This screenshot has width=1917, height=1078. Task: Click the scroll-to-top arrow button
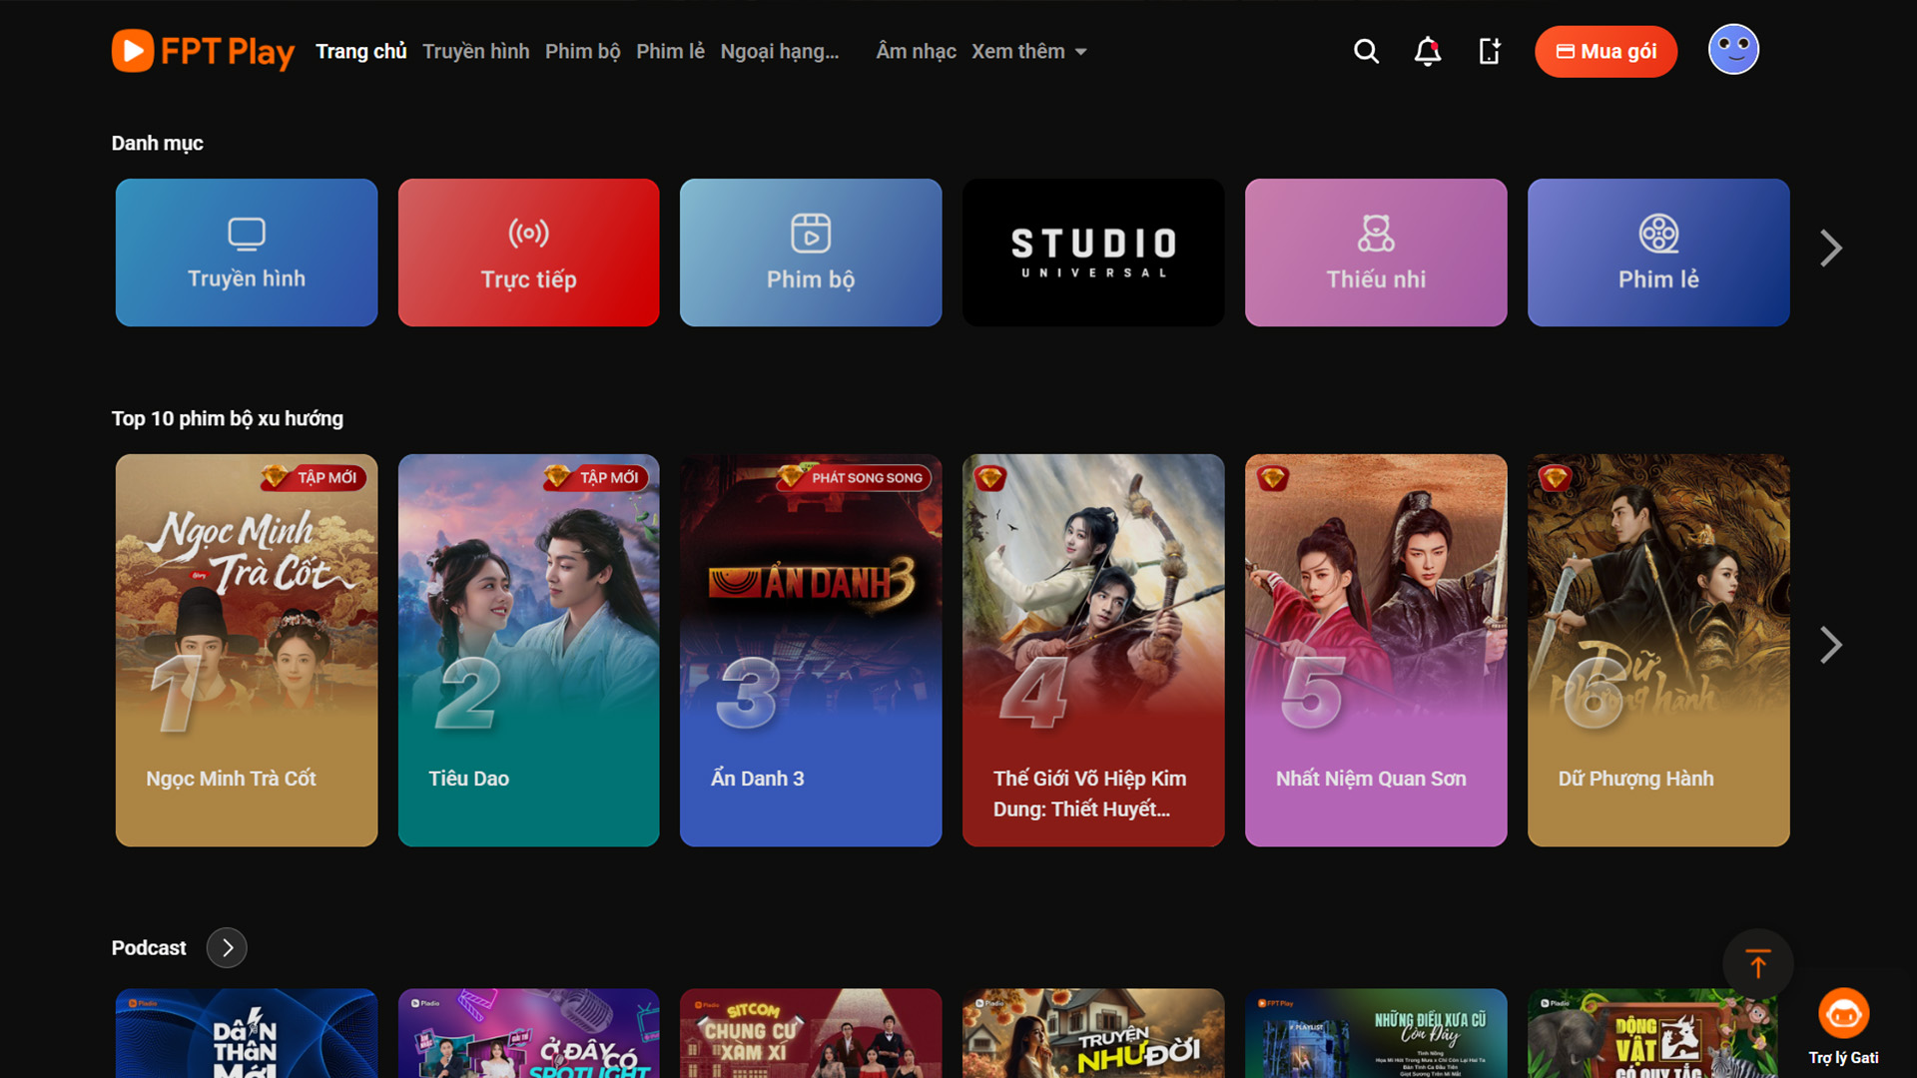point(1757,964)
